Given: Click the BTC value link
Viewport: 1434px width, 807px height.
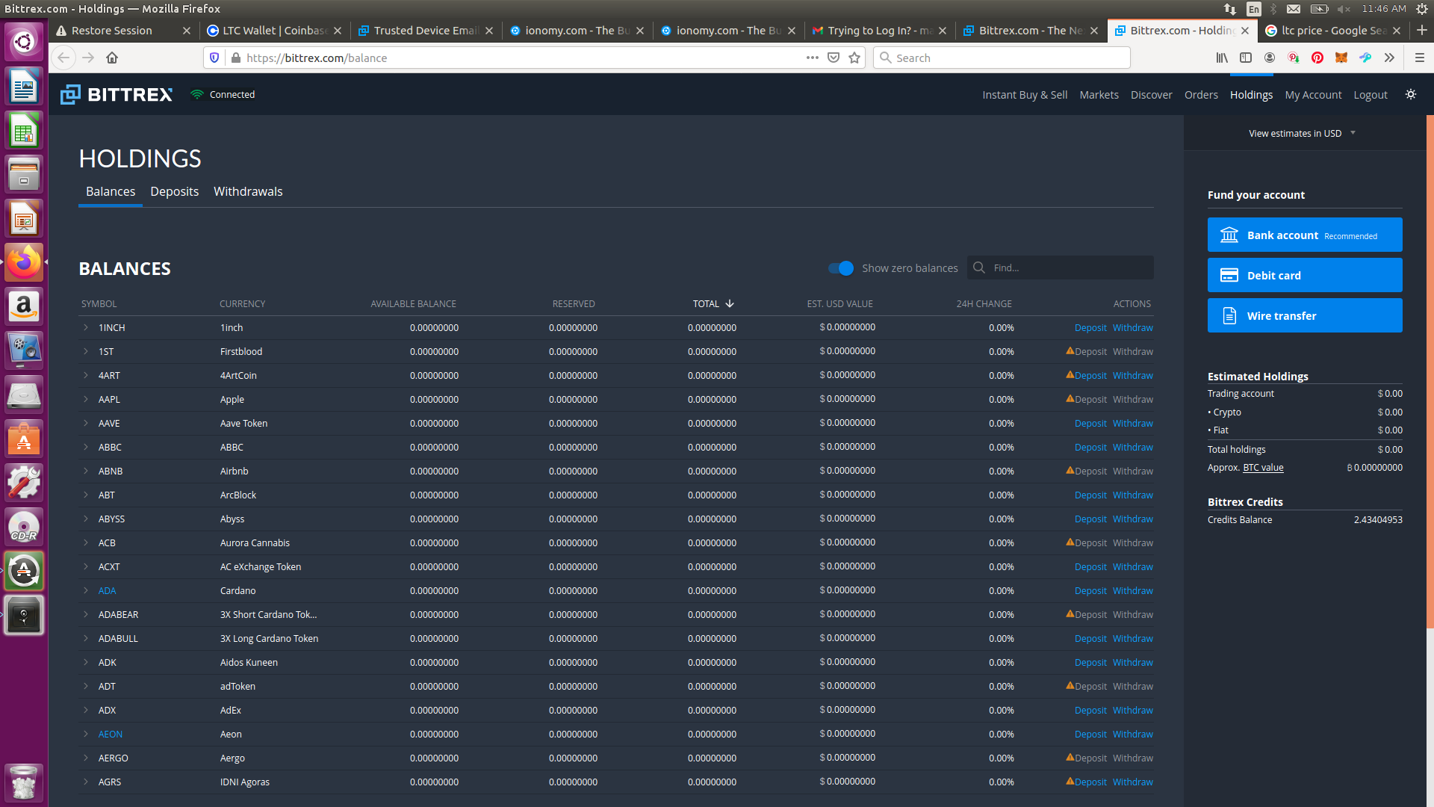Looking at the screenshot, I should pos(1262,468).
